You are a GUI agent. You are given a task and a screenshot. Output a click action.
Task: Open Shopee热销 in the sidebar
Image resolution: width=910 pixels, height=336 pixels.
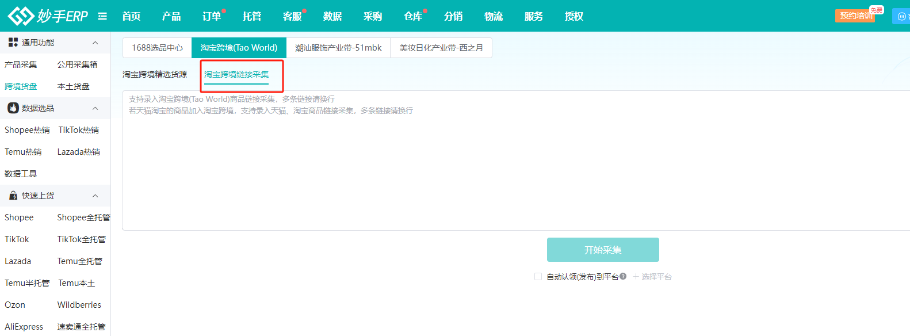tap(27, 130)
